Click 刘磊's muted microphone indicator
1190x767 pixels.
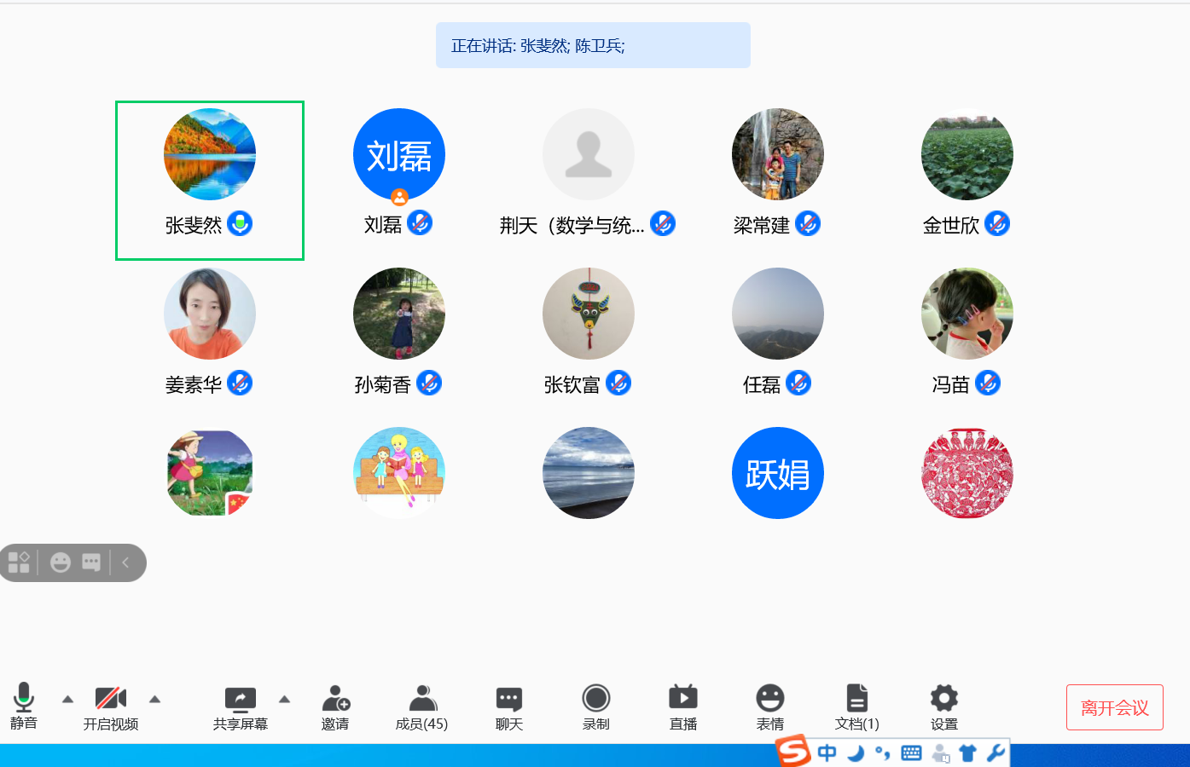pos(420,223)
